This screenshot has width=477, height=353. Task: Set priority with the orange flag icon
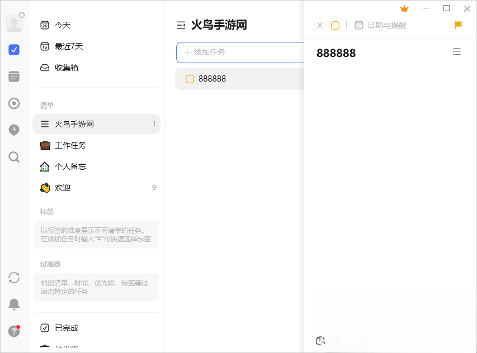point(458,25)
